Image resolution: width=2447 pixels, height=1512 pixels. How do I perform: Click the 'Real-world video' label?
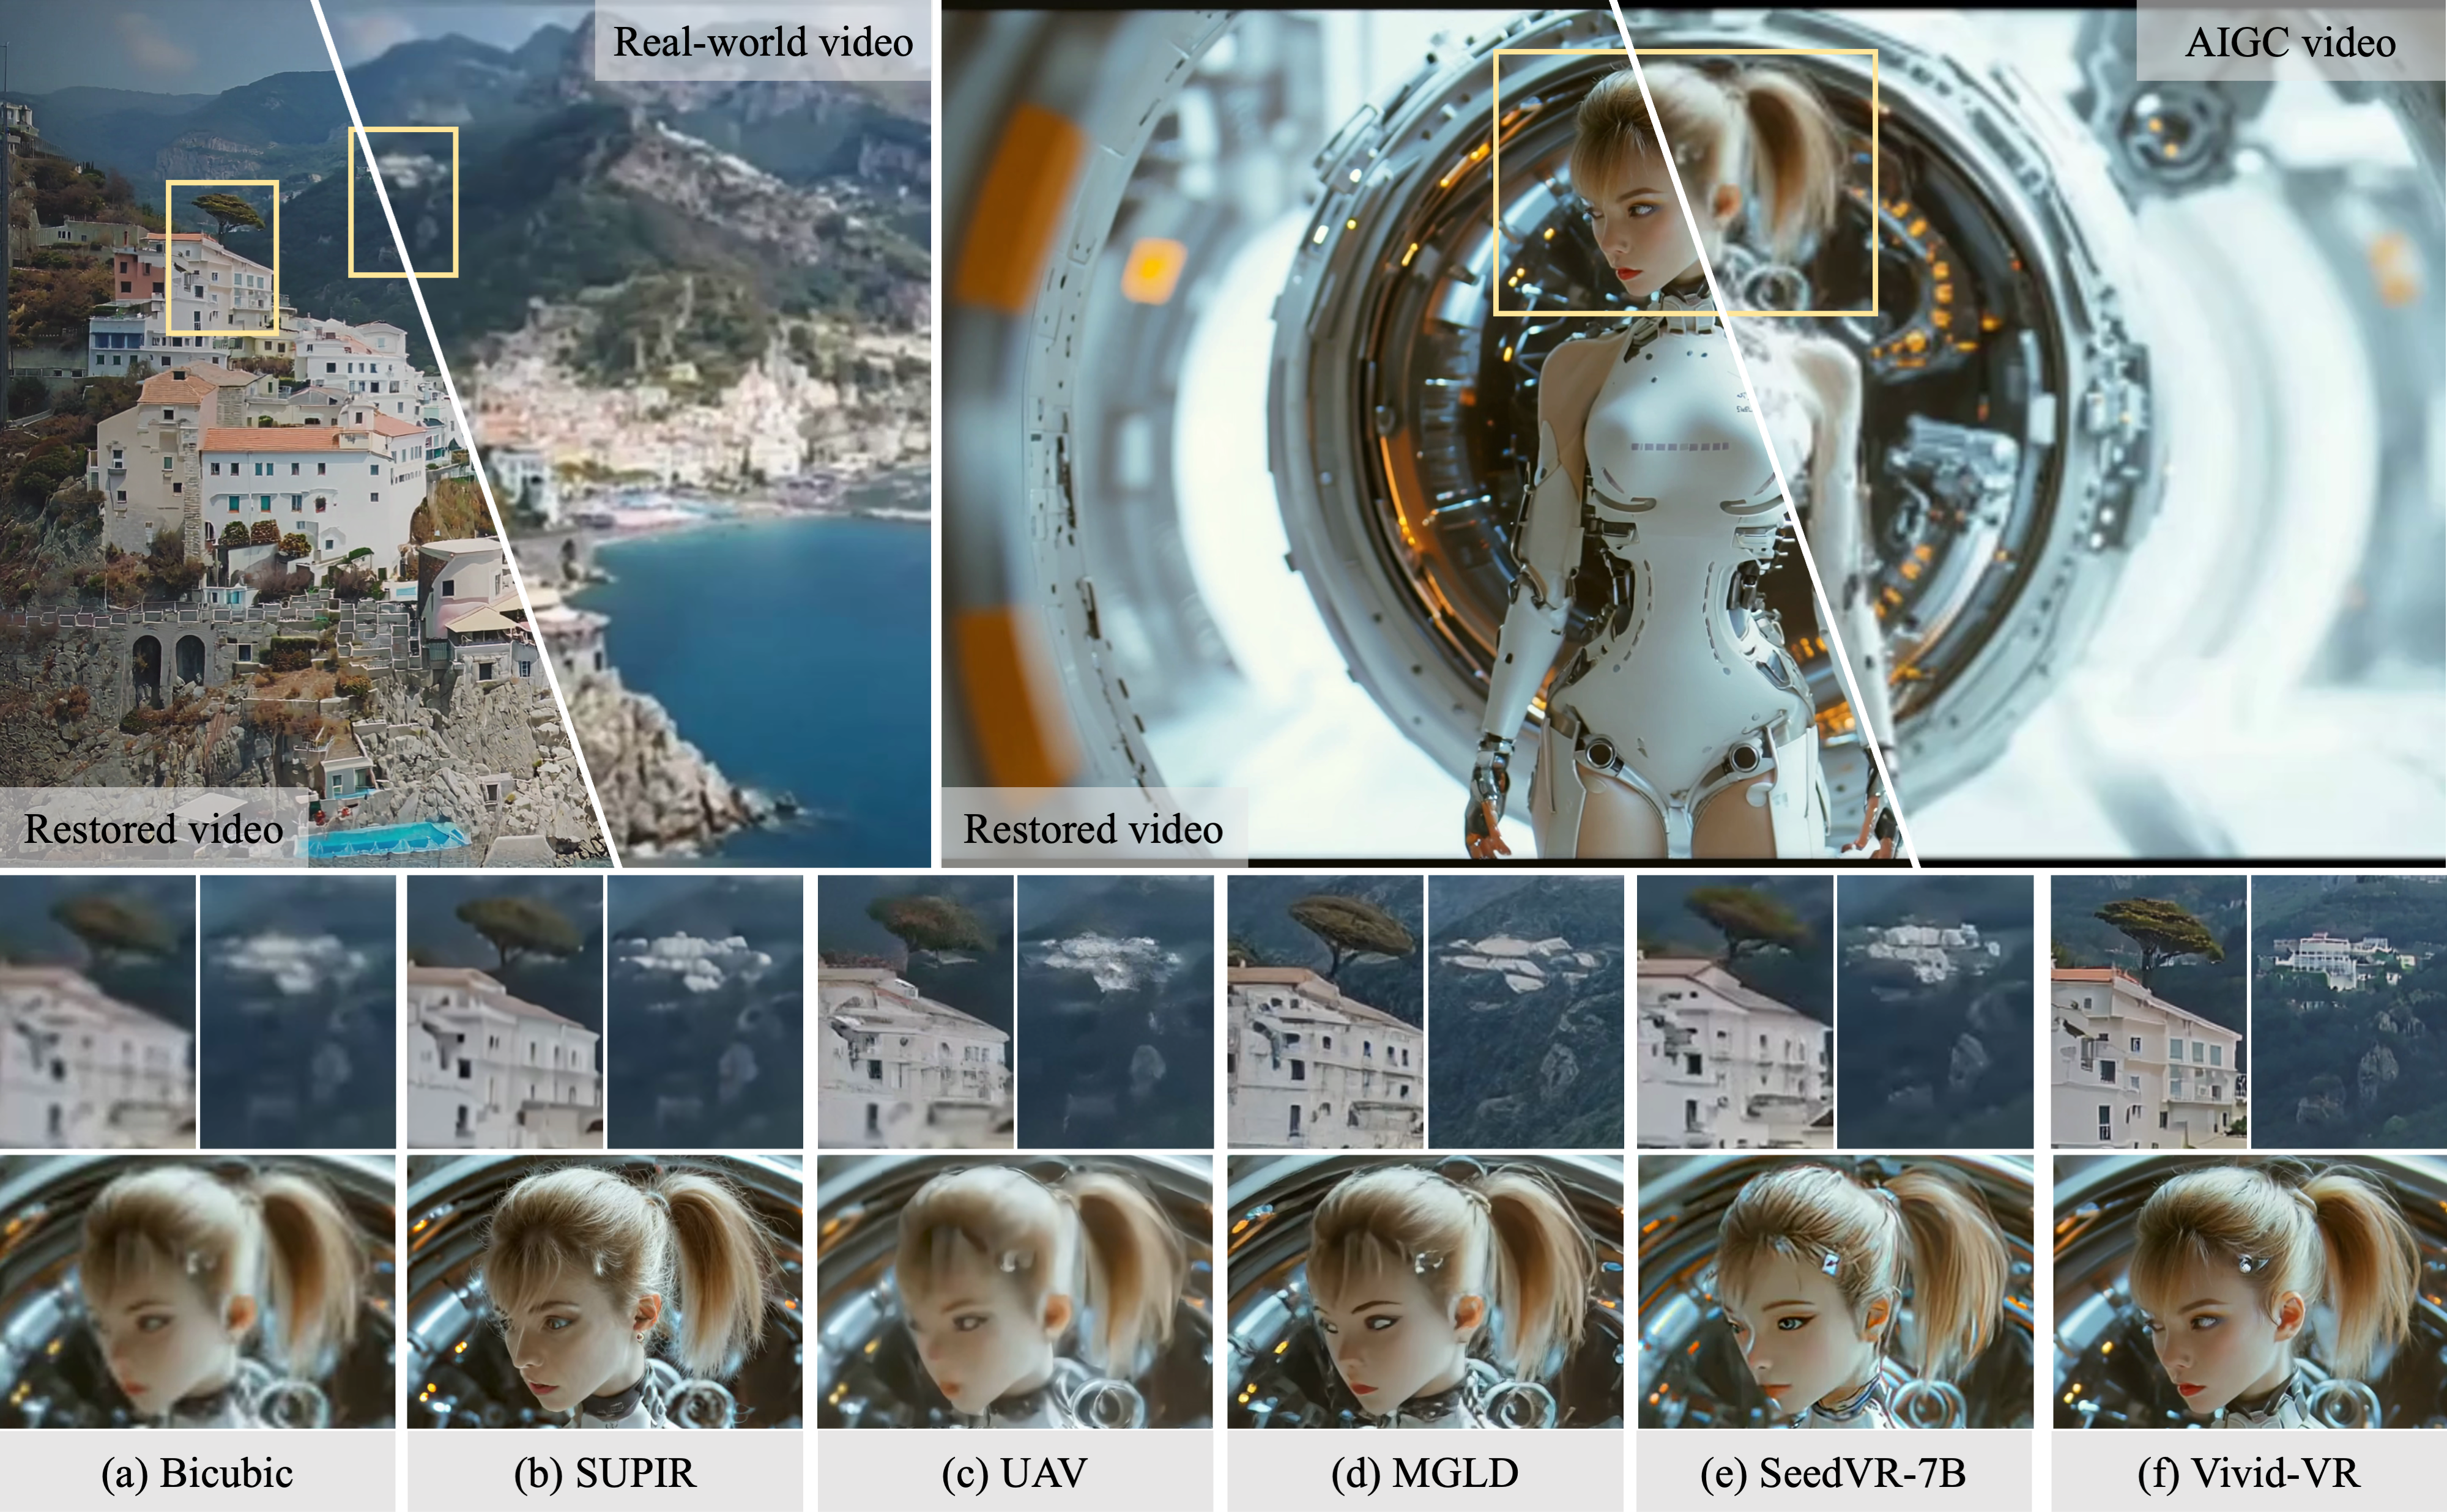click(762, 42)
